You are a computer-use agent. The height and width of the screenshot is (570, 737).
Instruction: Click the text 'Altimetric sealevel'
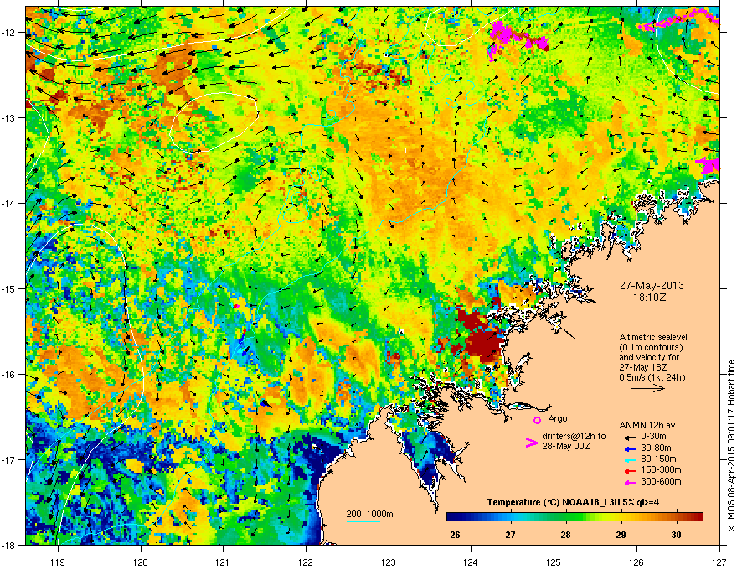point(653,337)
